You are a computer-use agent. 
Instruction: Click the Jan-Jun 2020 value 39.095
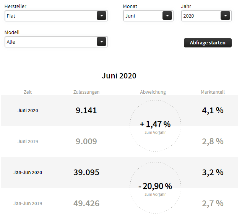pyautogui.click(x=86, y=173)
